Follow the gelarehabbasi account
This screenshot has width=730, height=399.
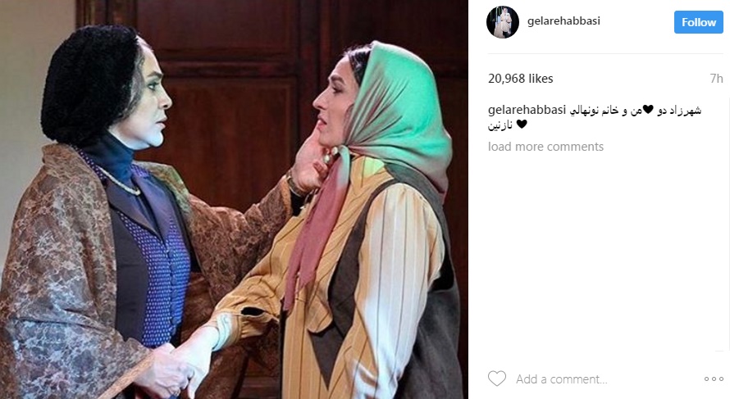point(698,22)
